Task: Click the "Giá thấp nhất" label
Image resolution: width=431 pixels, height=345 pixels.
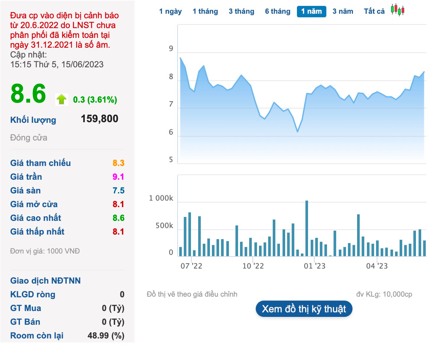Action: [37, 232]
